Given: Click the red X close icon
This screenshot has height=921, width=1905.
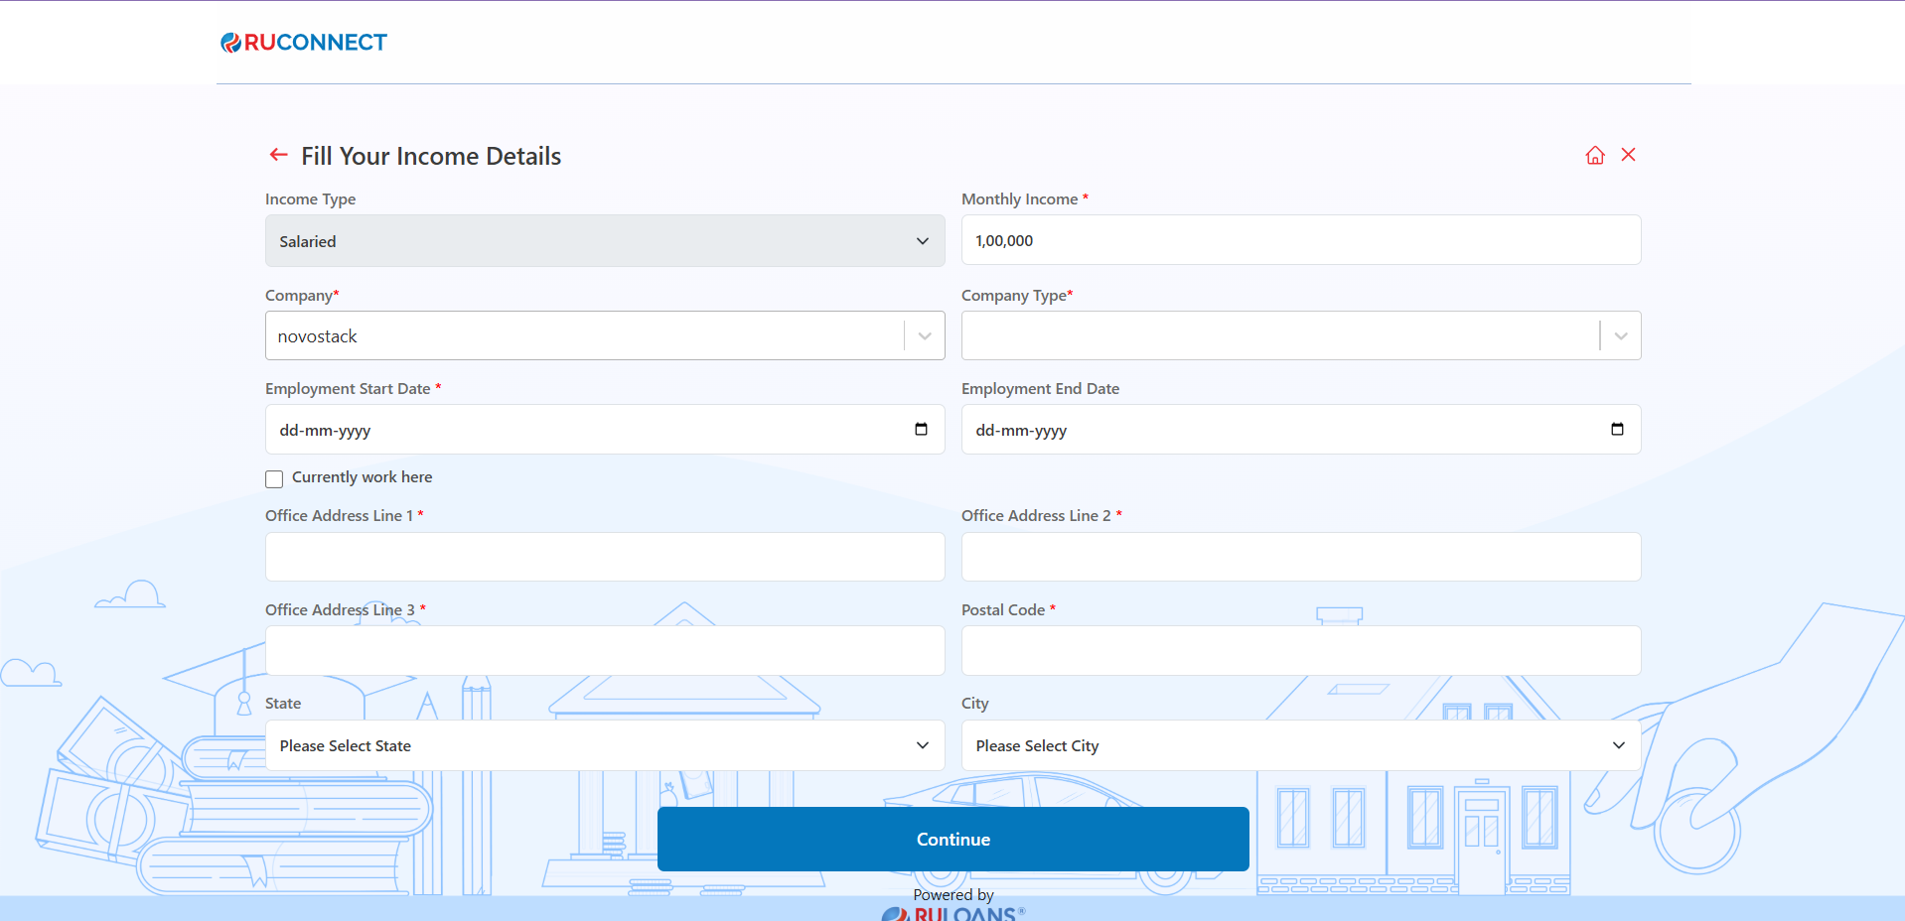Looking at the screenshot, I should [1629, 155].
